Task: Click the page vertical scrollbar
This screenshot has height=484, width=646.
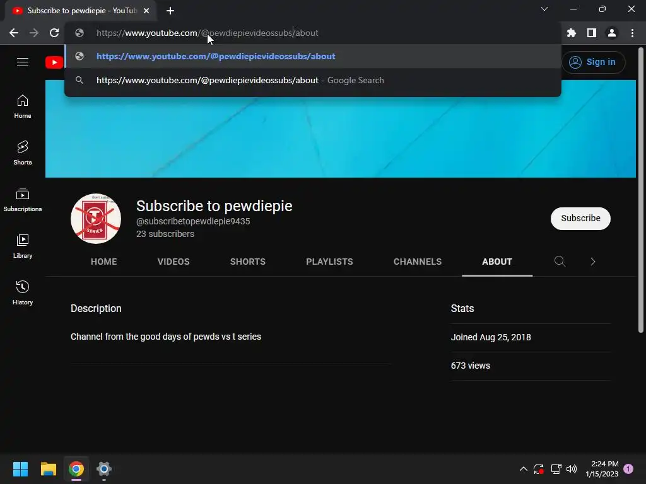Action: (x=641, y=190)
